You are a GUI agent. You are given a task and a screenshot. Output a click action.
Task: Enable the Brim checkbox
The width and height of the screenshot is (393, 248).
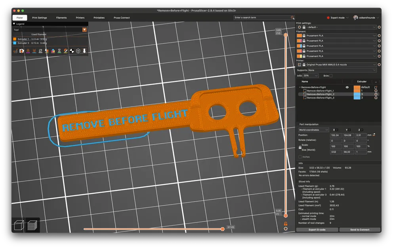(x=331, y=75)
